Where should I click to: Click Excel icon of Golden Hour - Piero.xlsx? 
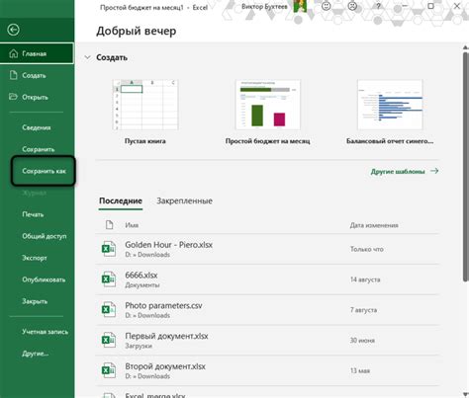109,249
